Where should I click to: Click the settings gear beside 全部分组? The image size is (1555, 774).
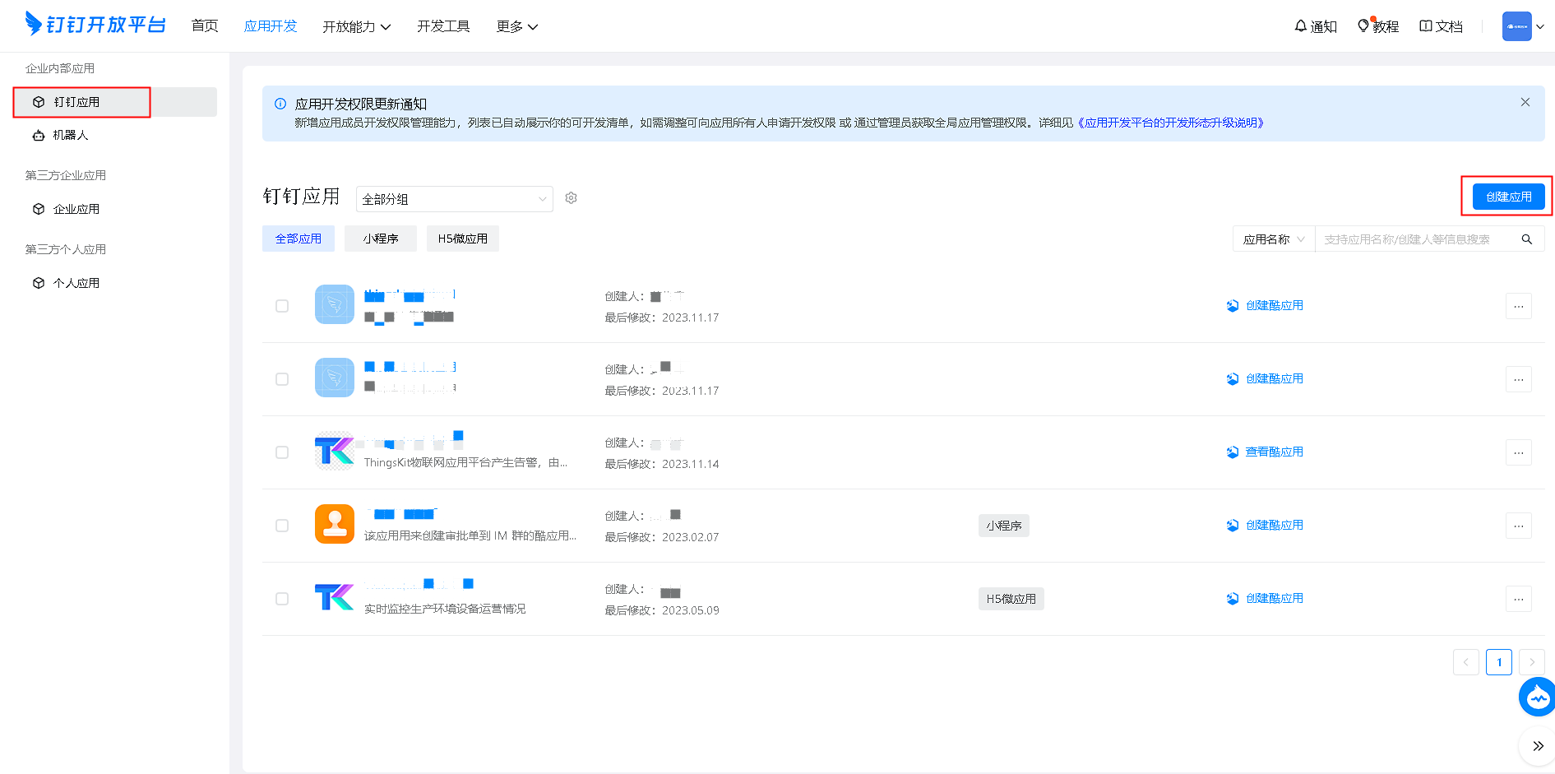[x=571, y=198]
